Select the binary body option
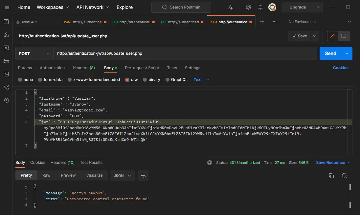Image resolution: width=360 pixels, height=215 pixels. 151,80
